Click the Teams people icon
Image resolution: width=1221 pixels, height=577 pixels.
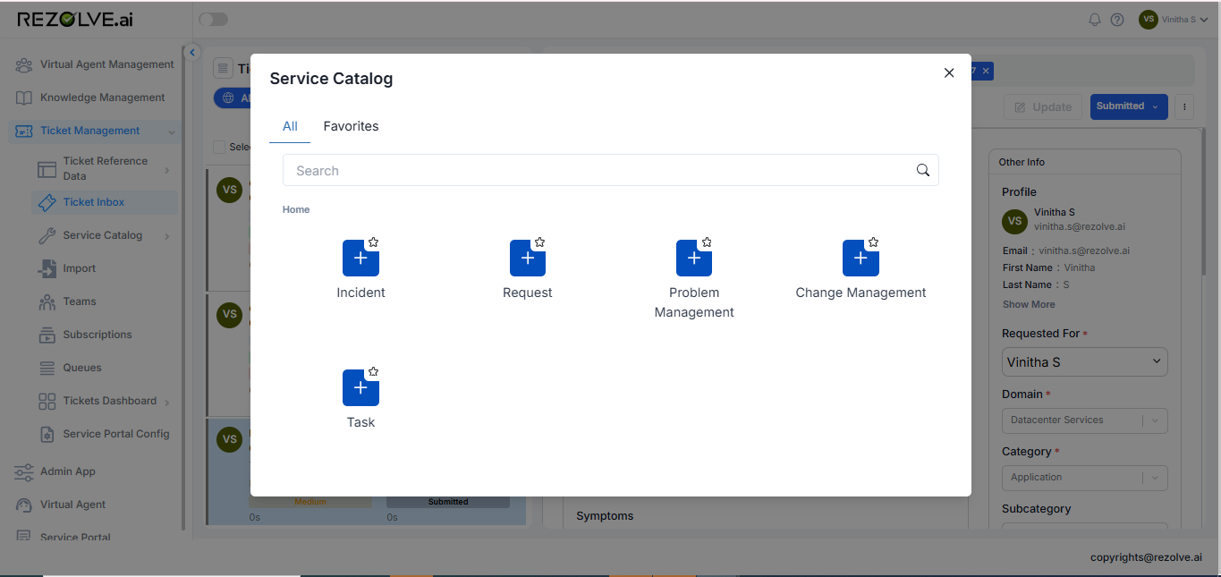pyautogui.click(x=47, y=301)
